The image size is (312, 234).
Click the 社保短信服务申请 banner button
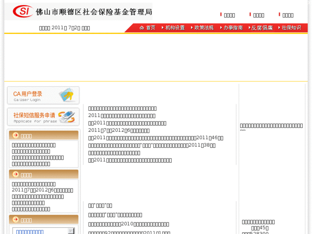pyautogui.click(x=43, y=117)
